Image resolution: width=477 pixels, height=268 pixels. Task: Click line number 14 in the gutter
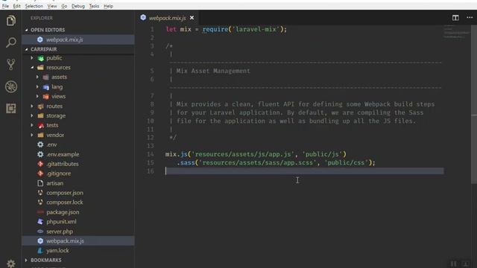(151, 154)
